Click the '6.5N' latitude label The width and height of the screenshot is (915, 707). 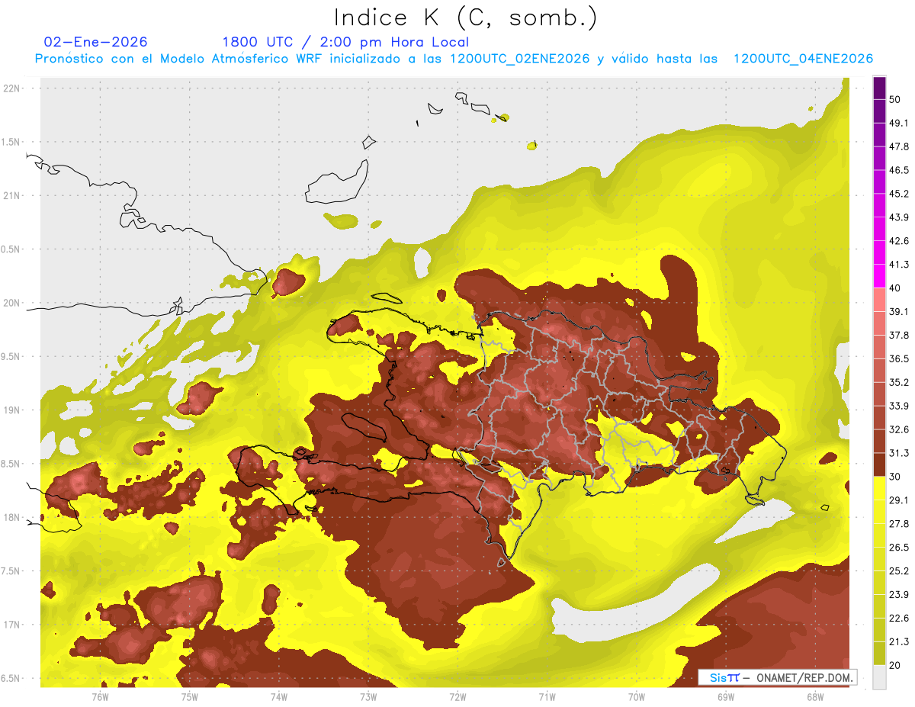tap(11, 679)
